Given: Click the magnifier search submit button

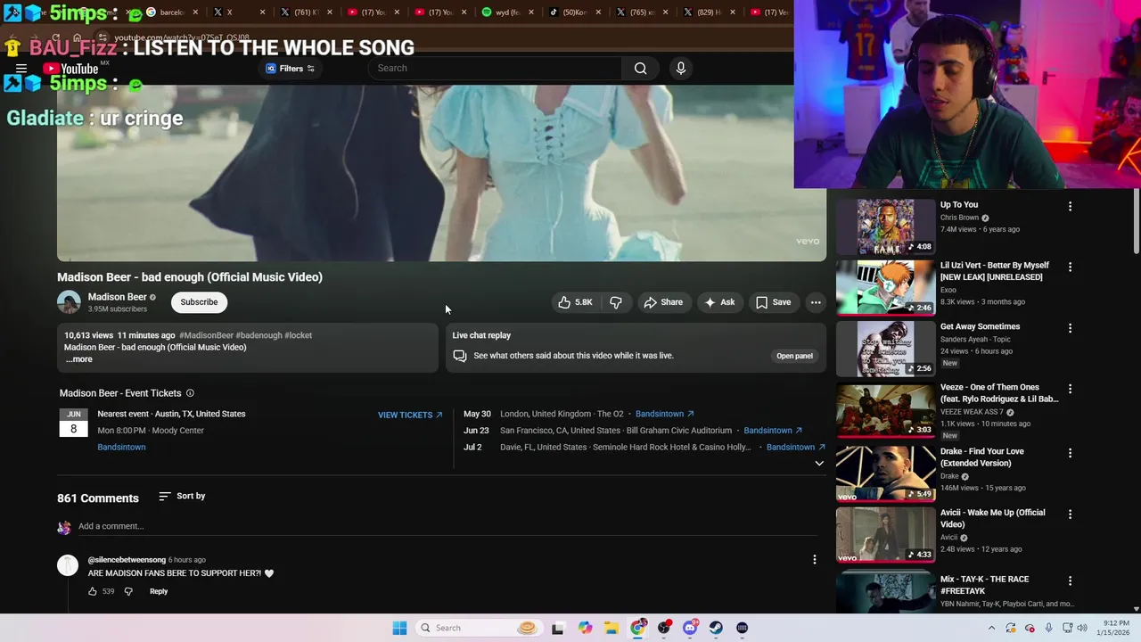Looking at the screenshot, I should pyautogui.click(x=640, y=69).
